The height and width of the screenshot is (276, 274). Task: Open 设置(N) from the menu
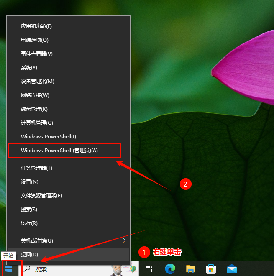click(x=68, y=181)
